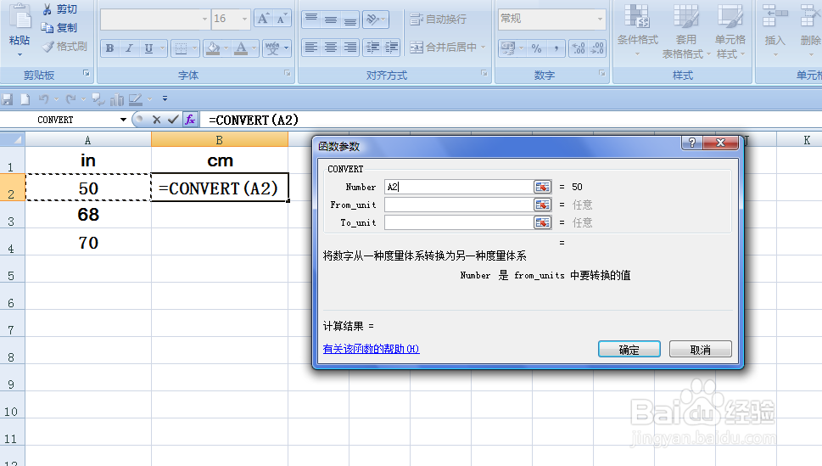Viewport: 822px width, 466px height.
Task: Open the number format dropdown (常规)
Action: (600, 19)
